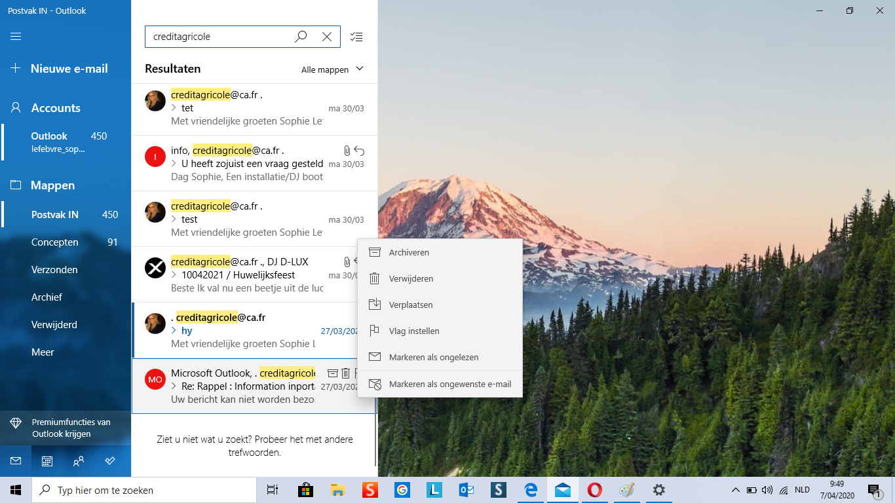Click Premiumfuncties van Outlook krijgen
This screenshot has width=895, height=503.
66,428
